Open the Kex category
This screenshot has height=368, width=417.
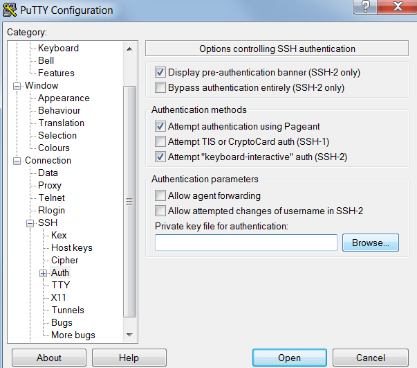pos(59,236)
